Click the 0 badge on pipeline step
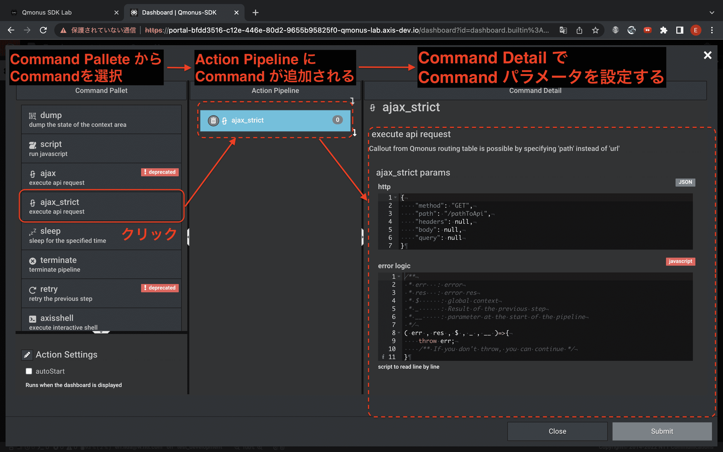The width and height of the screenshot is (723, 452). click(x=337, y=120)
